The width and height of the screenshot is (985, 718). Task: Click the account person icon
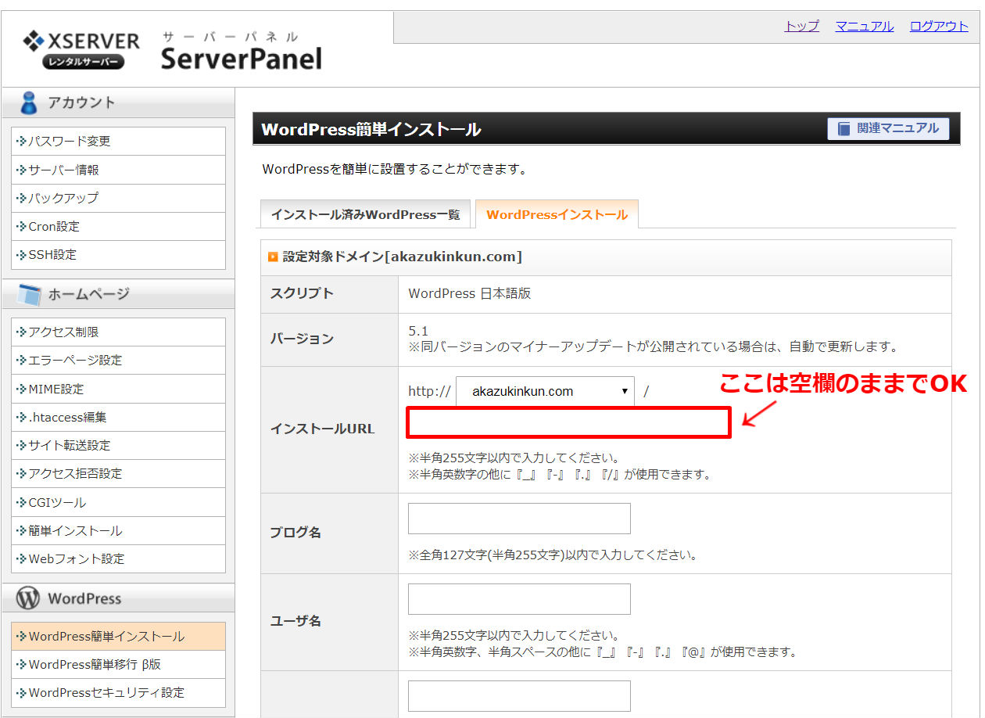point(29,102)
